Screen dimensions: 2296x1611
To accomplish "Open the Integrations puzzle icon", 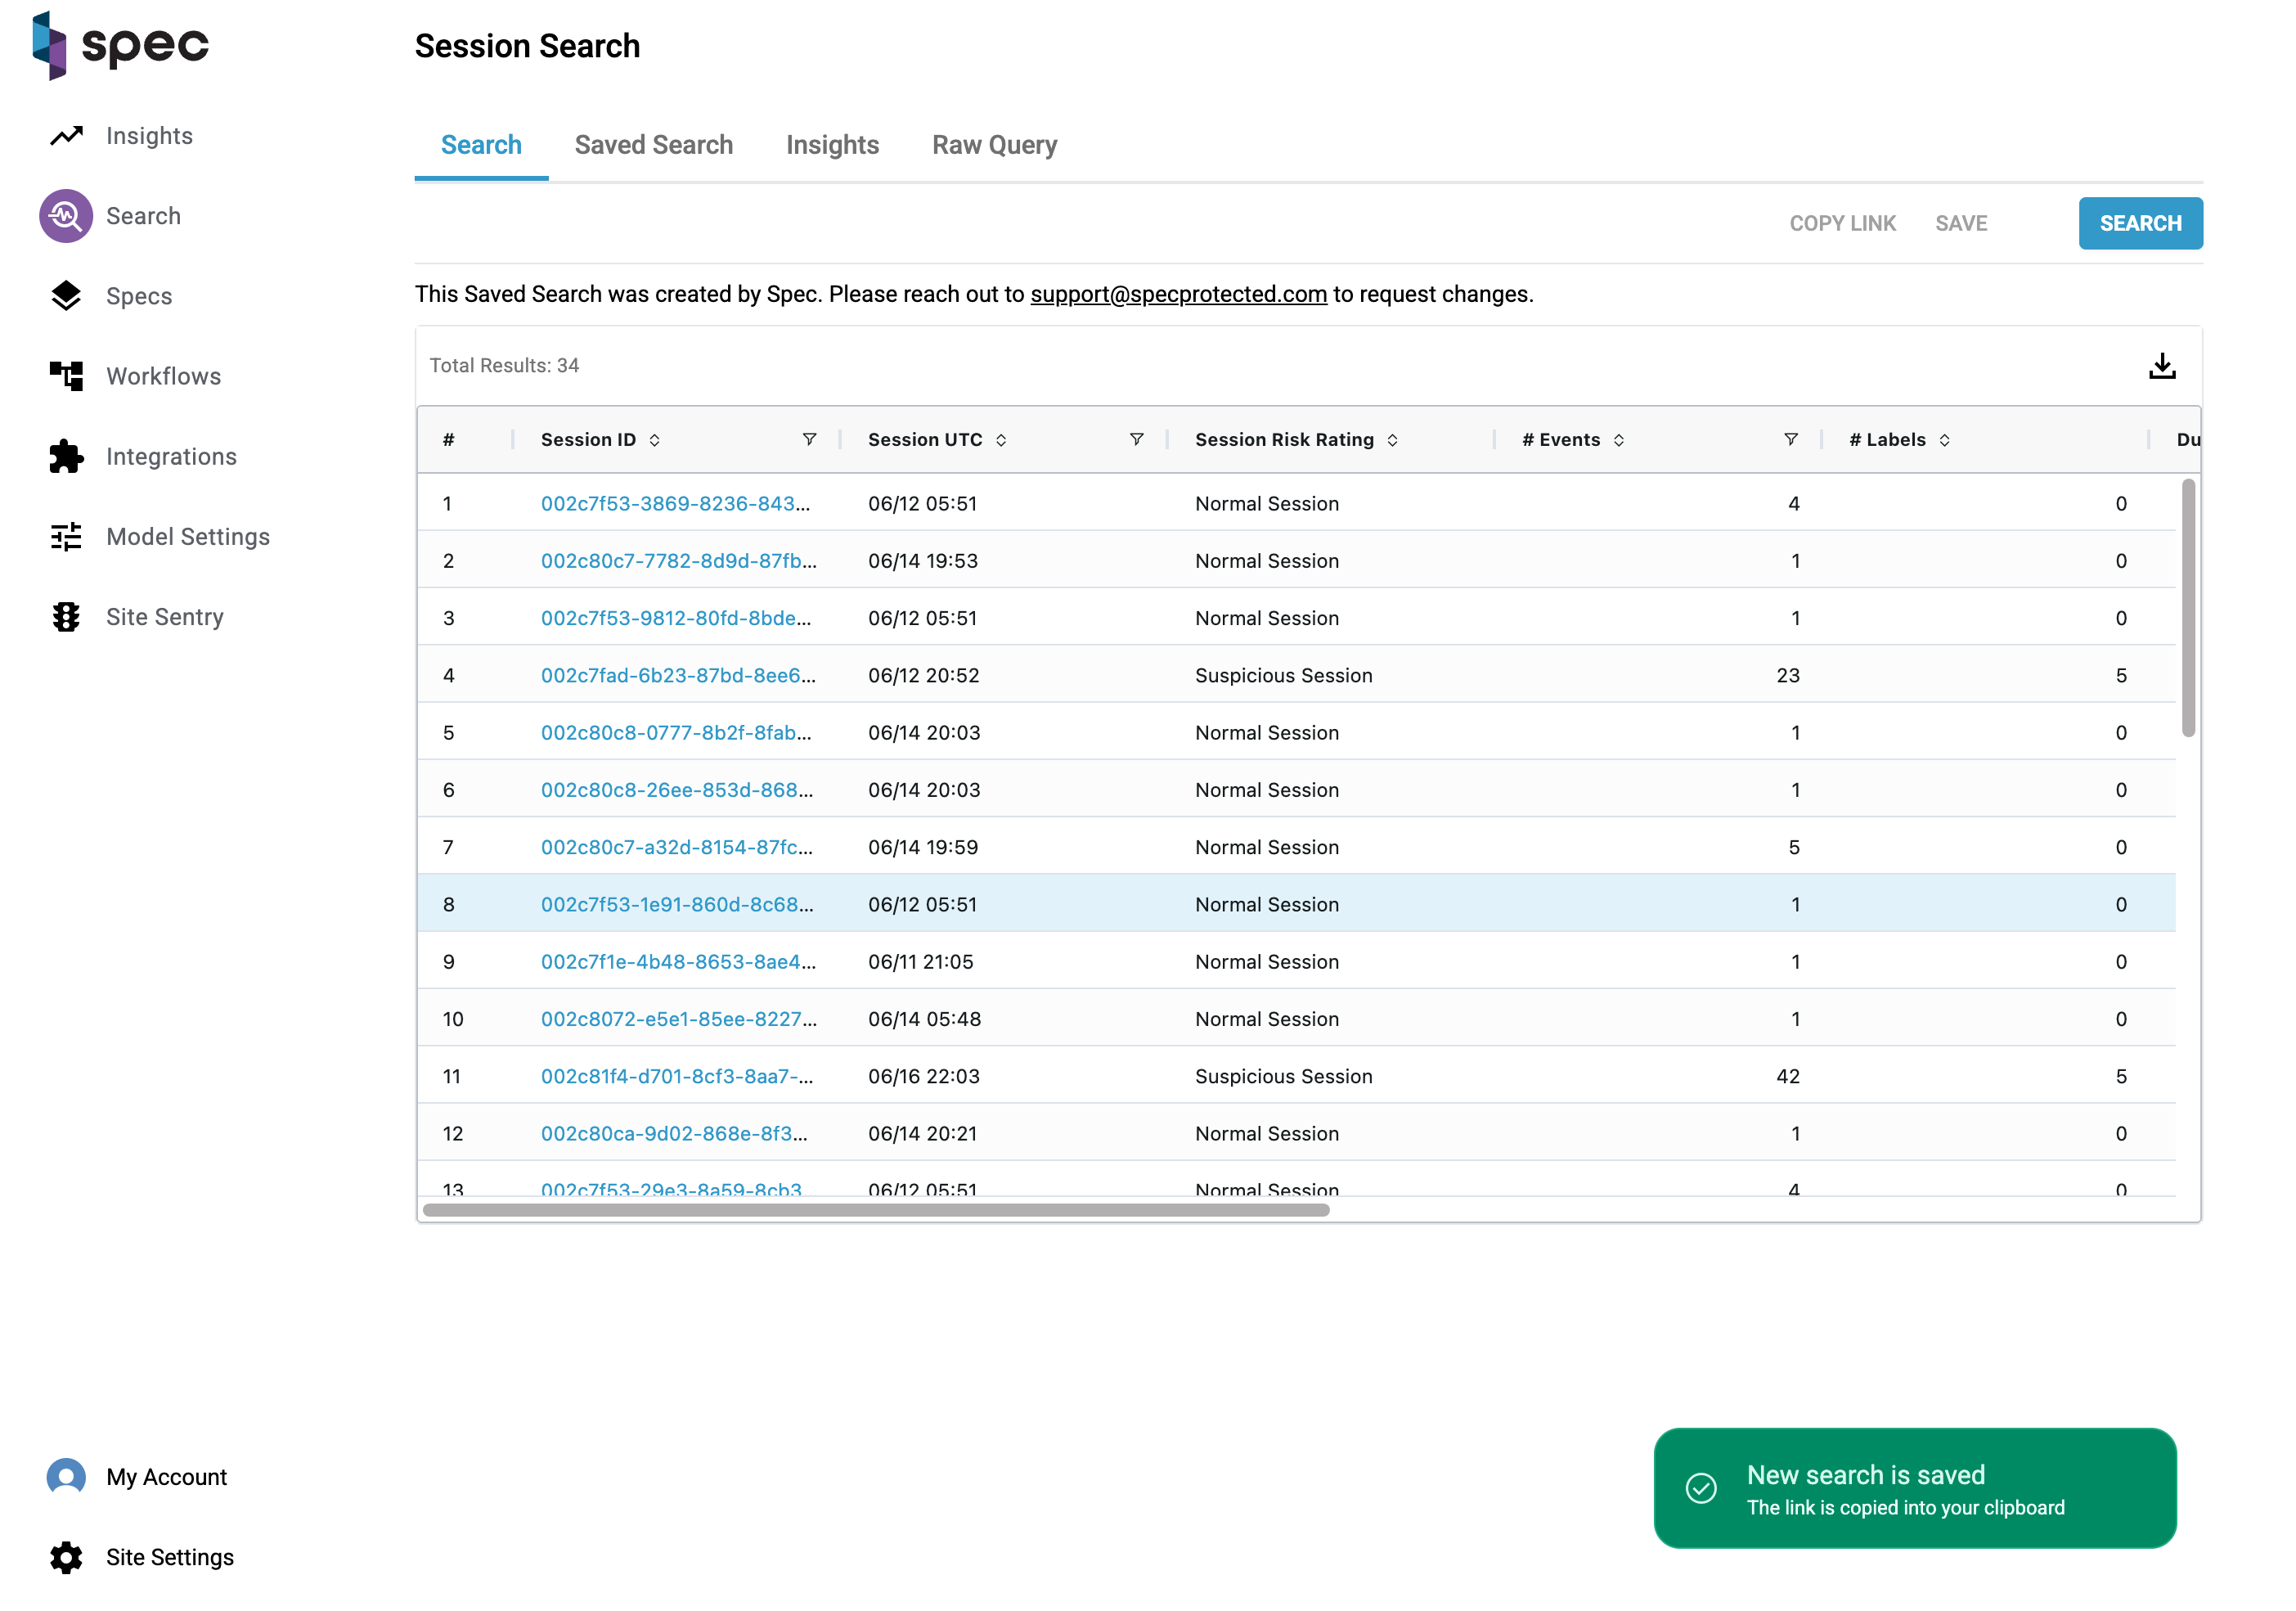I will tap(66, 456).
